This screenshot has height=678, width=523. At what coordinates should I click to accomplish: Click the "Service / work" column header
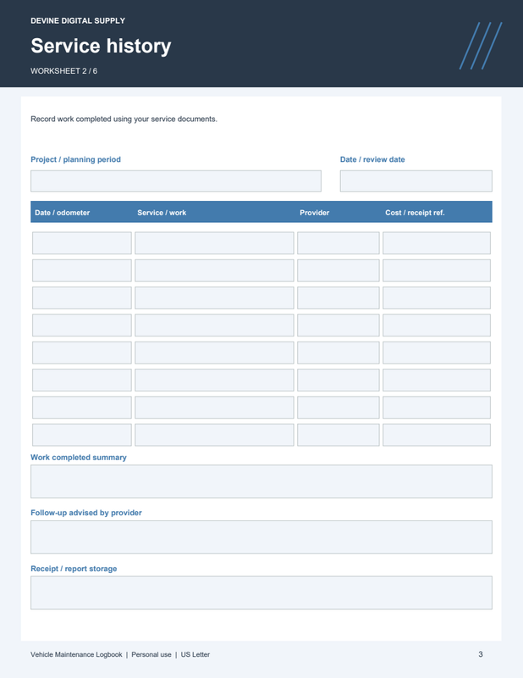(162, 213)
